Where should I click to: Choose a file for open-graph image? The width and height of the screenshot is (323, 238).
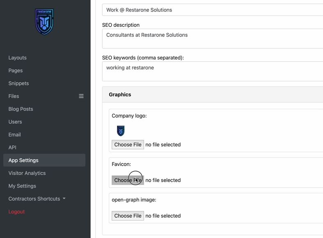pyautogui.click(x=128, y=216)
